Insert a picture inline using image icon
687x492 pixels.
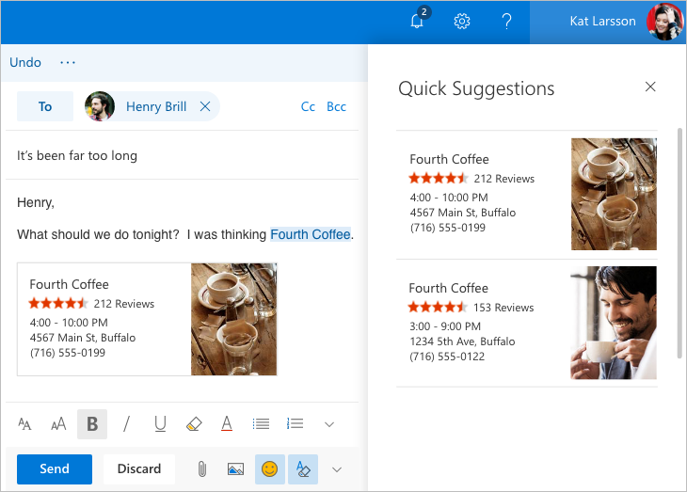coord(235,468)
